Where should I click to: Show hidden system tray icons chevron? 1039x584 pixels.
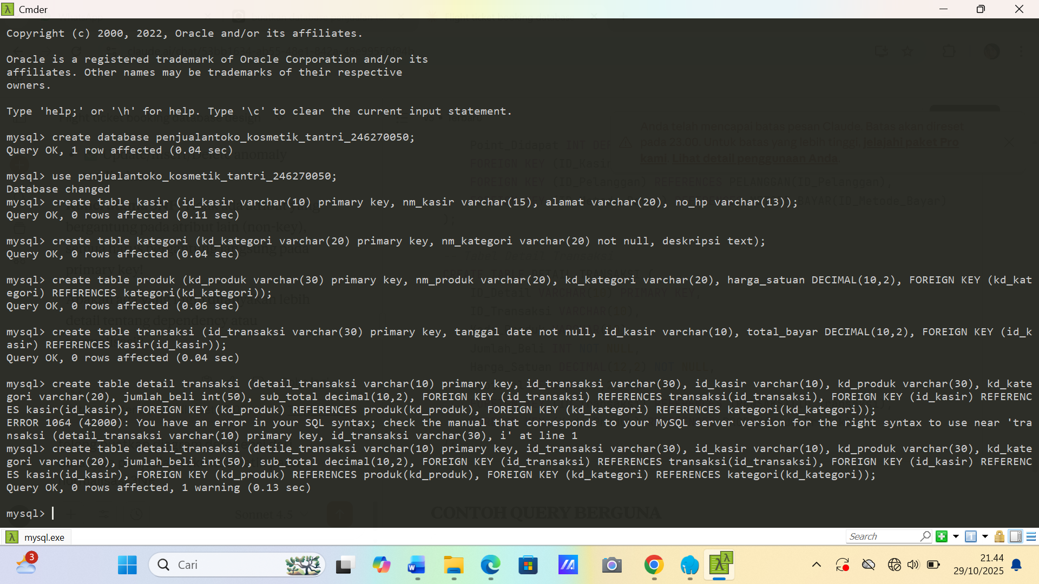pos(817,565)
